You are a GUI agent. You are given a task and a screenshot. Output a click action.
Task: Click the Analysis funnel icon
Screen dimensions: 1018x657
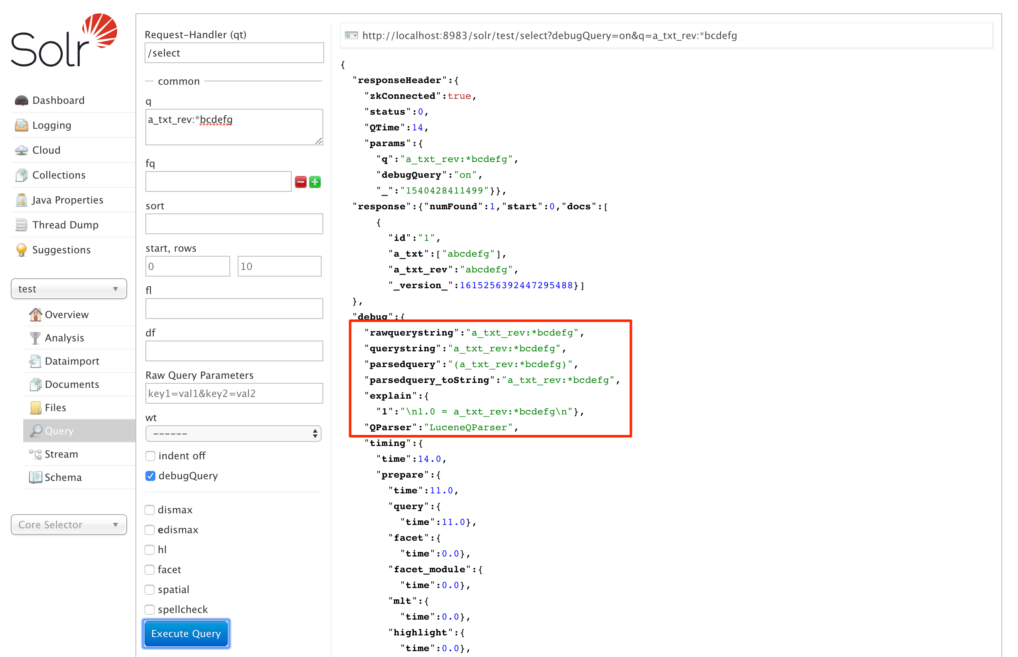coord(35,338)
